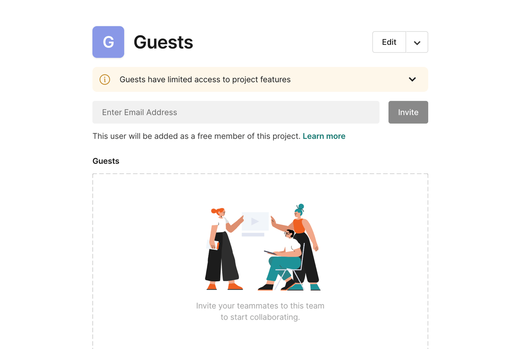Expand the limited access notice chevron
The image size is (518, 349).
[x=412, y=80]
